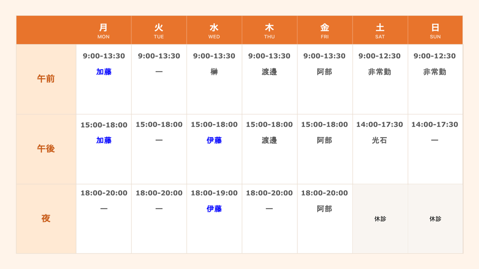Click the Sunday night 休診 cell

(435, 218)
